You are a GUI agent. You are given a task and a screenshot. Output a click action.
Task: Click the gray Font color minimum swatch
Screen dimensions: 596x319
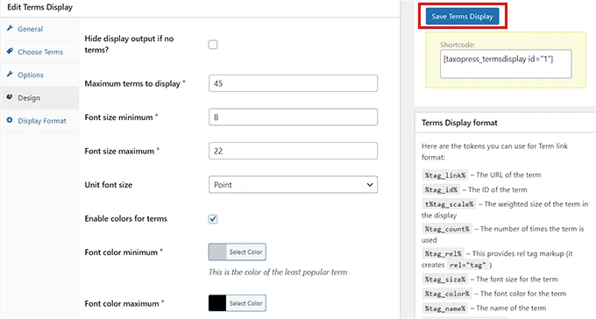(x=217, y=252)
